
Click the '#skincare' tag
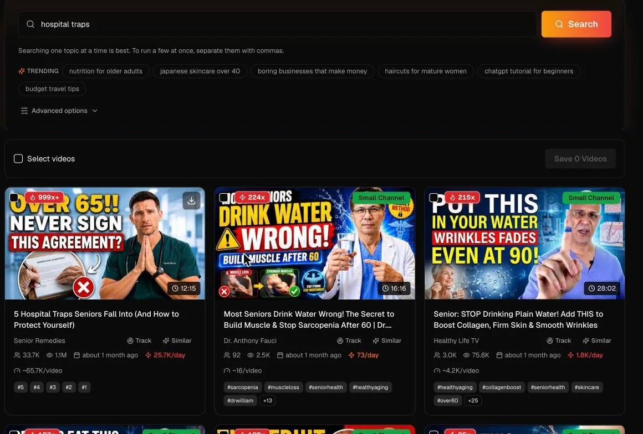tap(587, 387)
